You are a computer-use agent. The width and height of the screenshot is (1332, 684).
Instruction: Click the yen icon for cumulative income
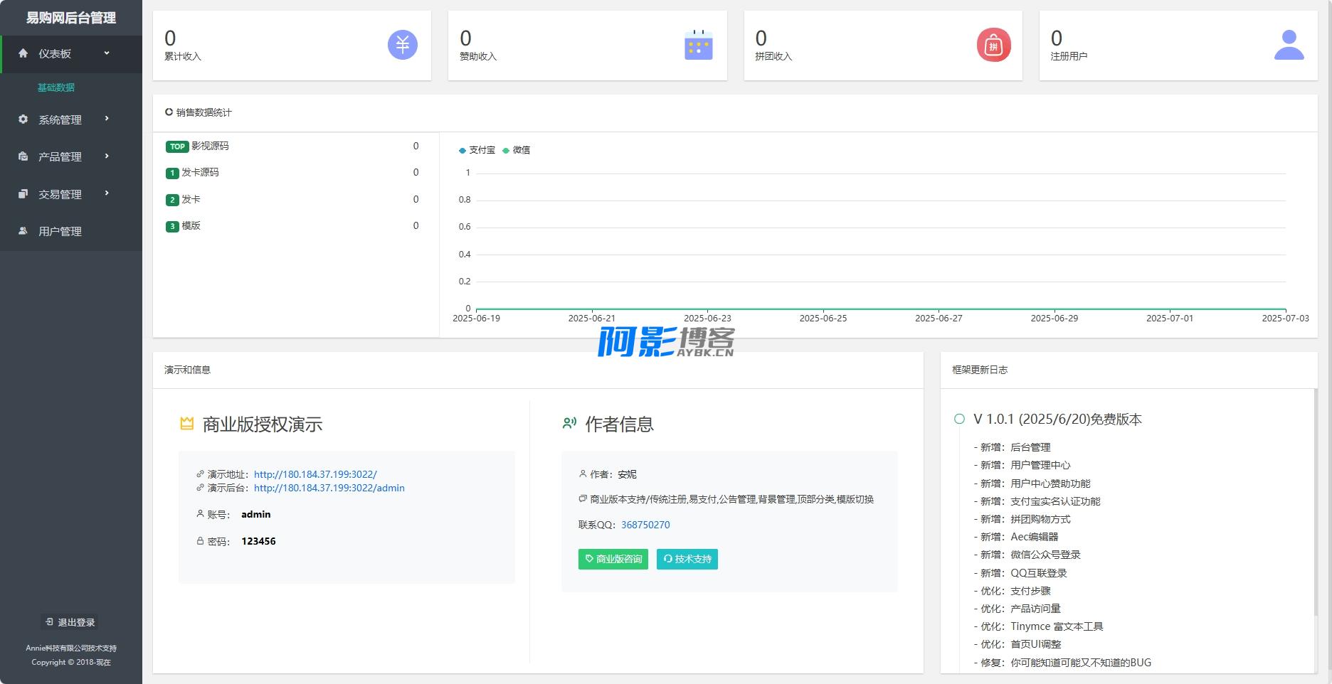[402, 45]
